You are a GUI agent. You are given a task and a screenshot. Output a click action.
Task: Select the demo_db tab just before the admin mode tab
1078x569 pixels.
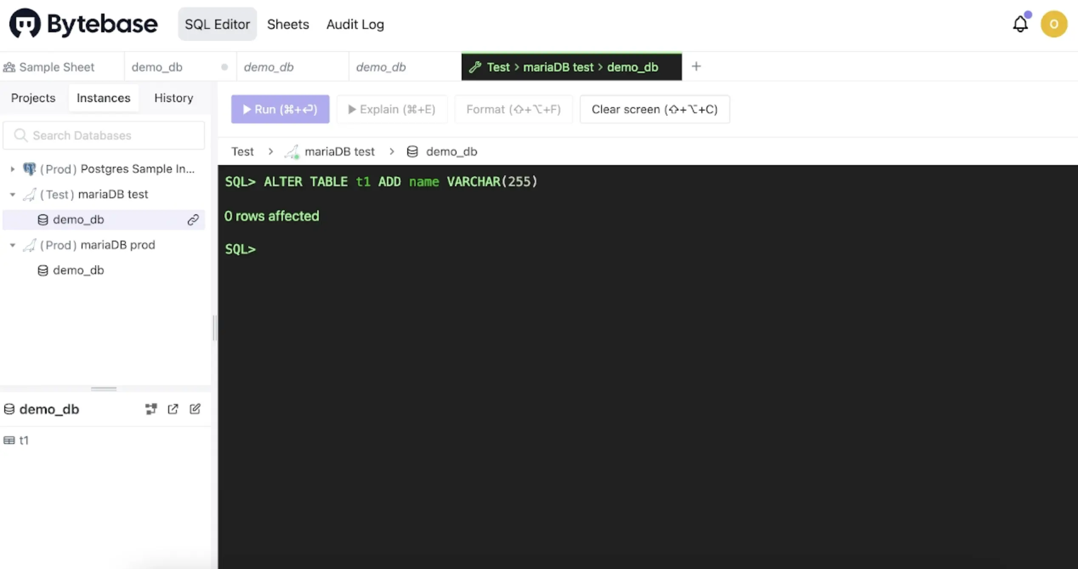click(x=405, y=67)
